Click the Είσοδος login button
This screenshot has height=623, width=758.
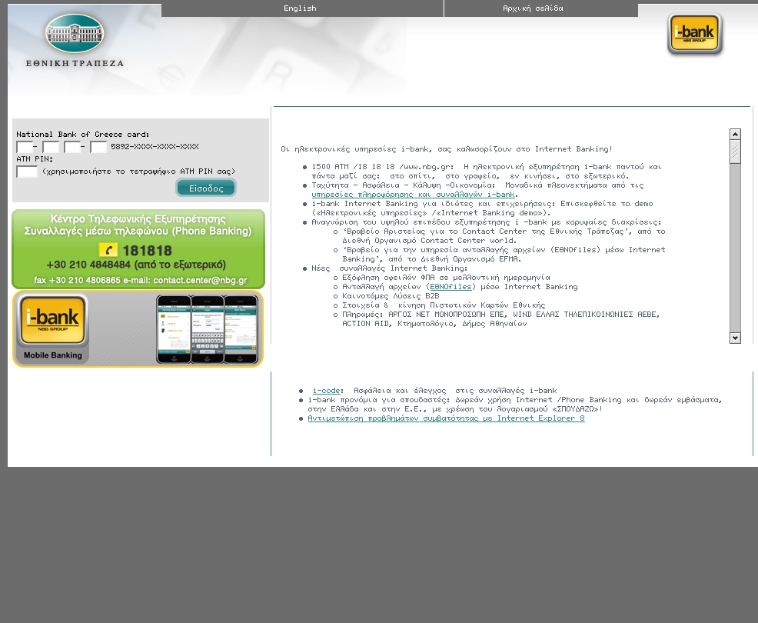(206, 188)
